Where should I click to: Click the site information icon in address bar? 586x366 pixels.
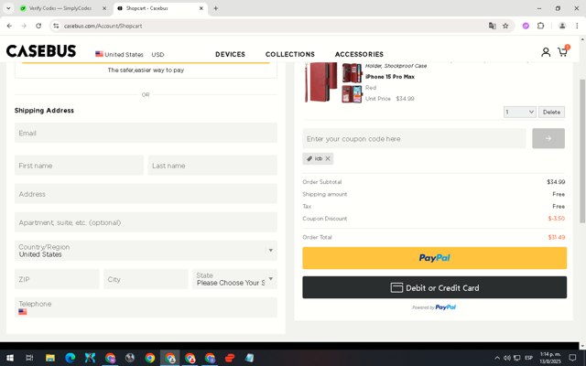tap(56, 26)
